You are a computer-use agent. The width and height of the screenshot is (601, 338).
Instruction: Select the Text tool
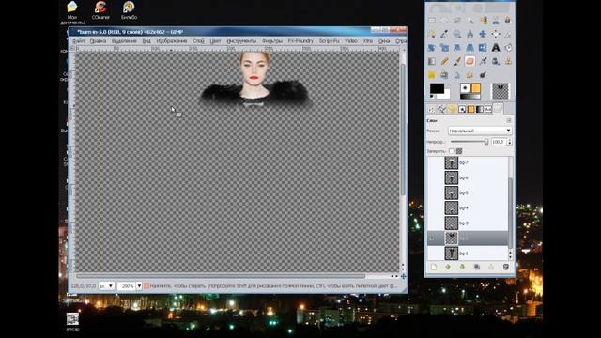tap(496, 48)
